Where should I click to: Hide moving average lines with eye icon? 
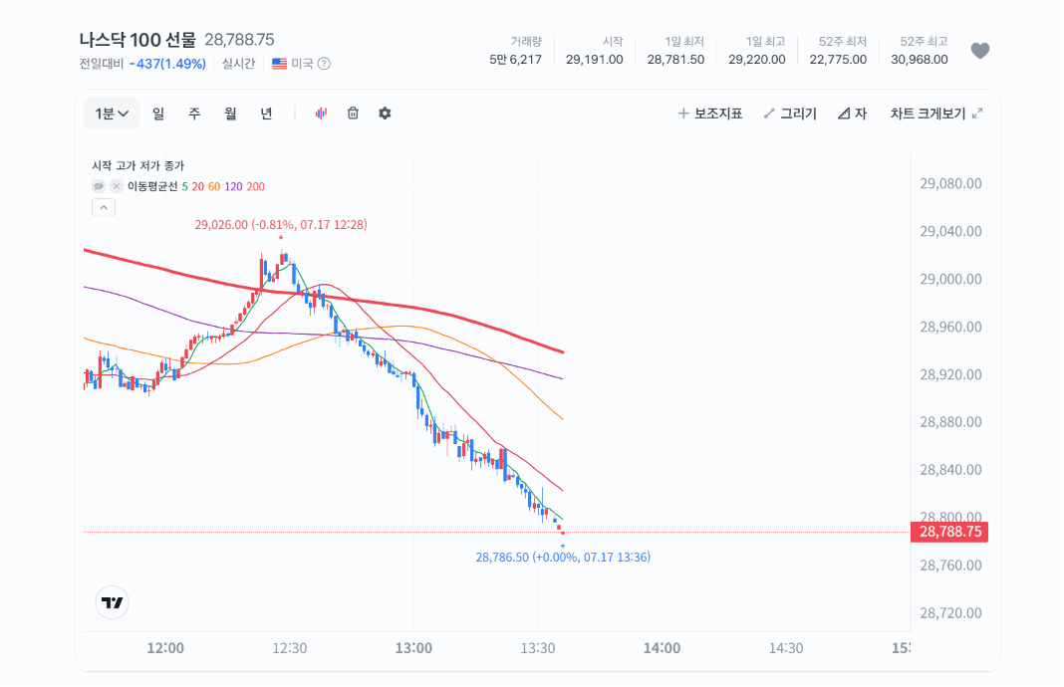[99, 186]
